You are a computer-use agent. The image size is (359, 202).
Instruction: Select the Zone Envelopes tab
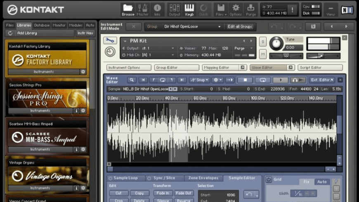pyautogui.click(x=203, y=178)
